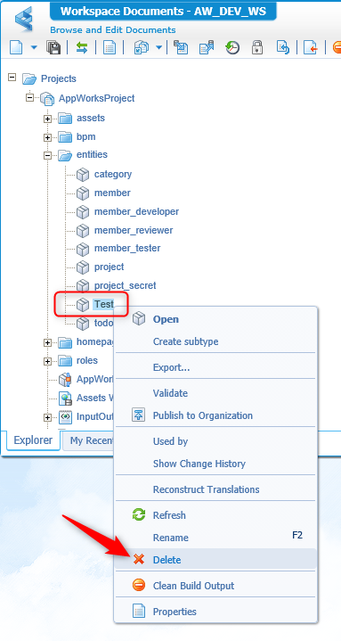341x641 pixels.
Task: Switch to the My Recent tab
Action: pos(89,440)
